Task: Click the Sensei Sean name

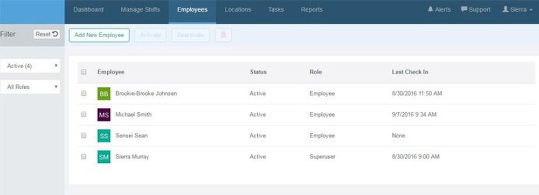Action: coord(132,136)
